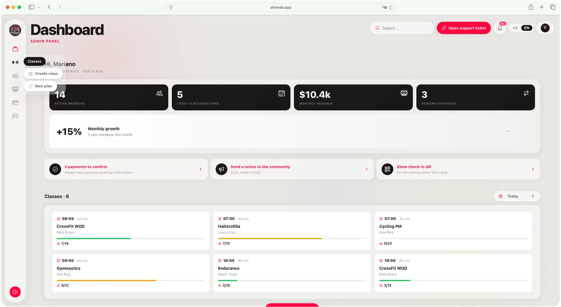
Task: Open the credit card sidebar icon
Action: [x=15, y=102]
